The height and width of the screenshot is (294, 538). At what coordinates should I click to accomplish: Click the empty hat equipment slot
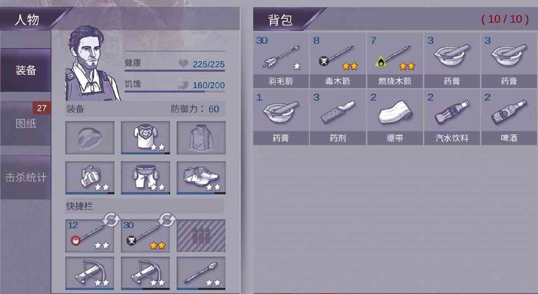(x=90, y=137)
